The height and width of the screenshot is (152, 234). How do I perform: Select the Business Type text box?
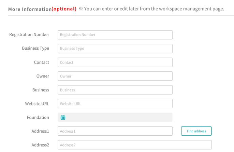point(115,49)
